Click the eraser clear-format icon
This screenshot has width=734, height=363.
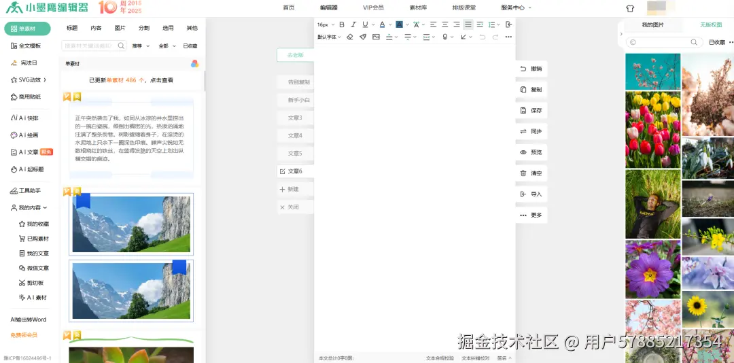[x=350, y=37]
